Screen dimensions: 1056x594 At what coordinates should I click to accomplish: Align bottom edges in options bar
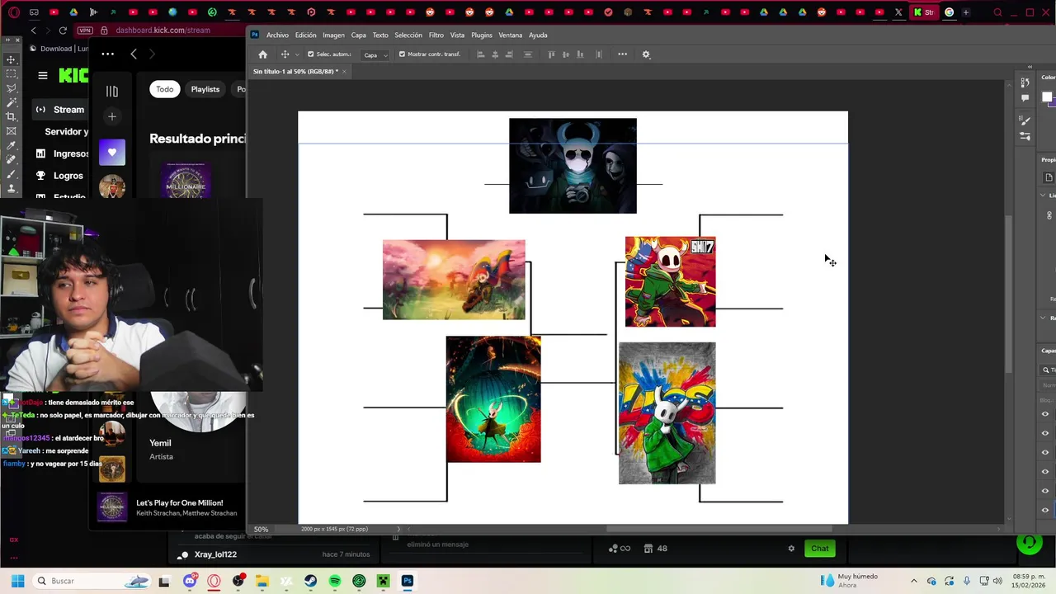point(580,54)
